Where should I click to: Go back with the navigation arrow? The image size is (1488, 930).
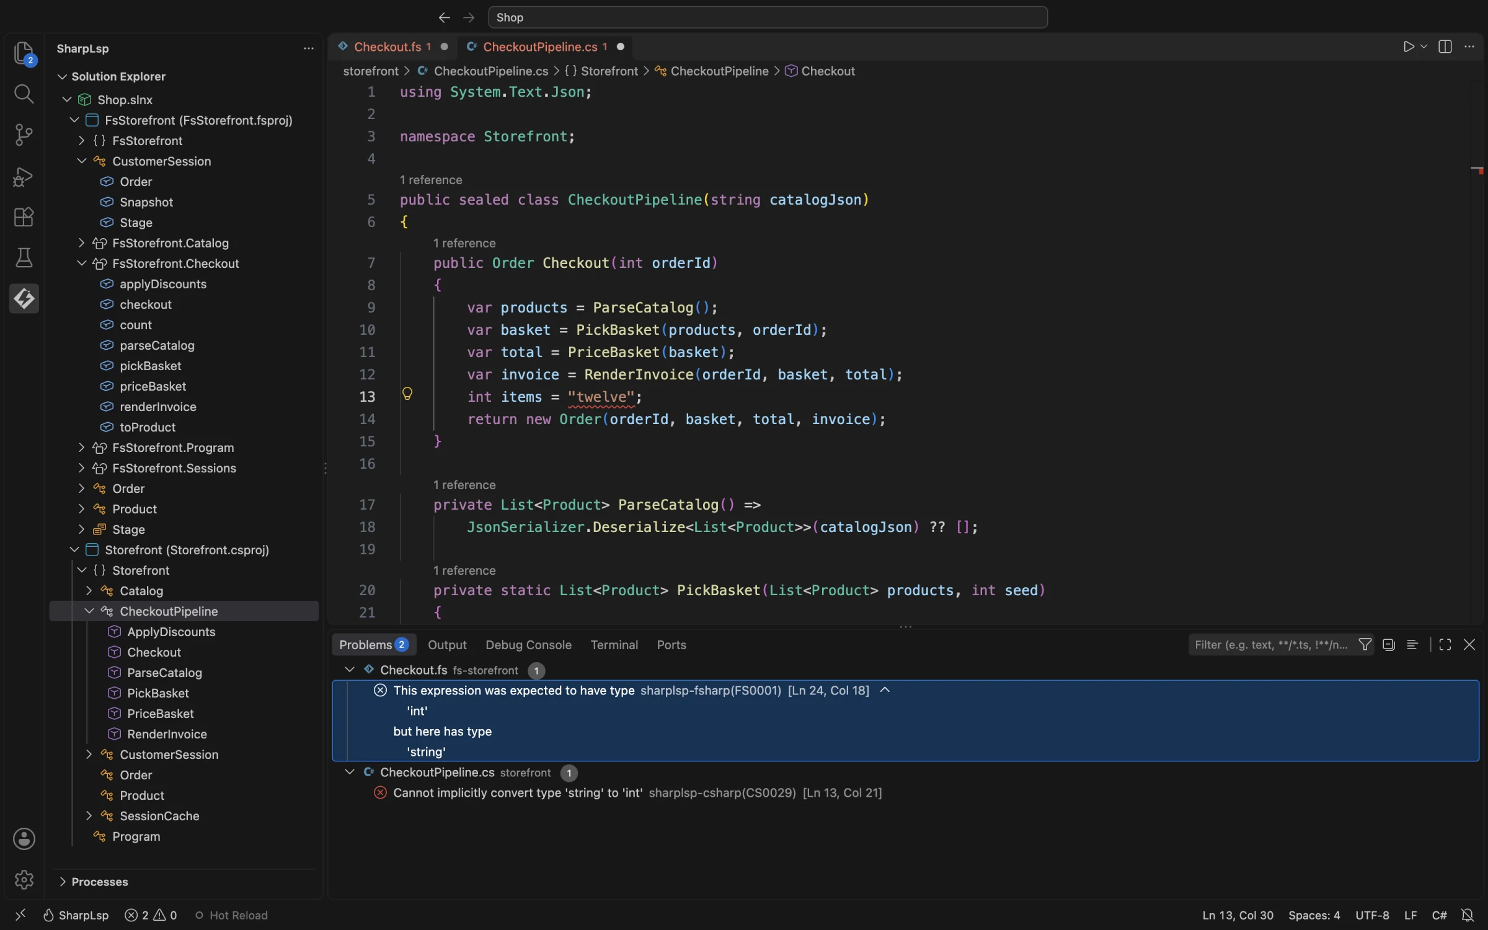[x=444, y=17]
